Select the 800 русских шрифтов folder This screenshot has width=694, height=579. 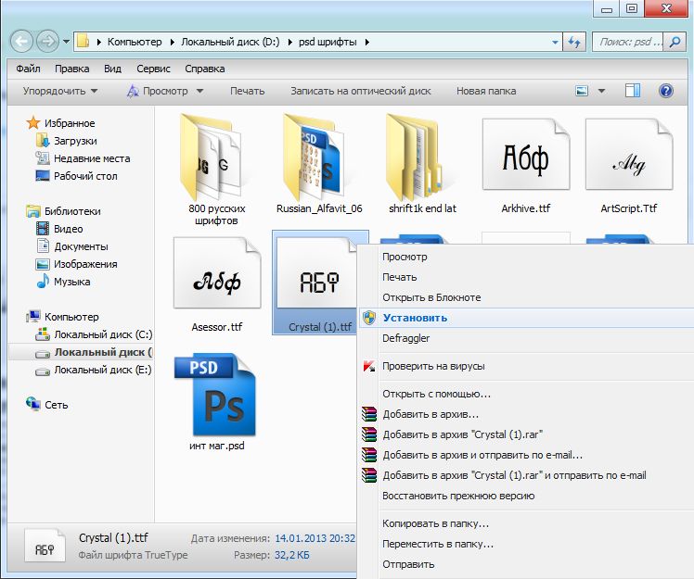pos(216,170)
